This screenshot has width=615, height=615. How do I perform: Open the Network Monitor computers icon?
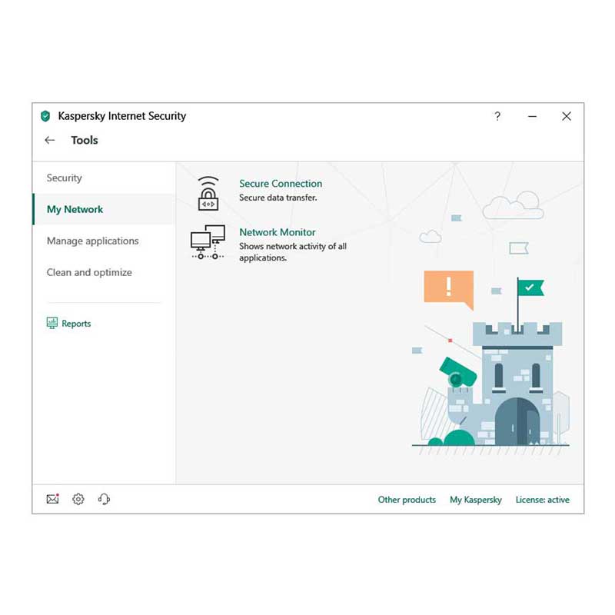208,242
